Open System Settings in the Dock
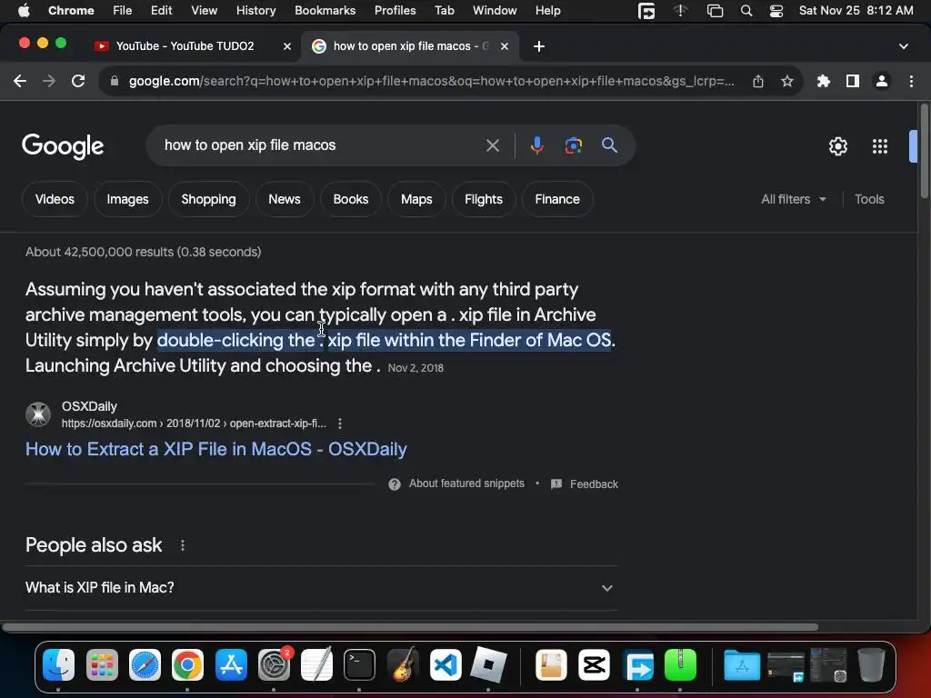931x698 pixels. pos(274,664)
